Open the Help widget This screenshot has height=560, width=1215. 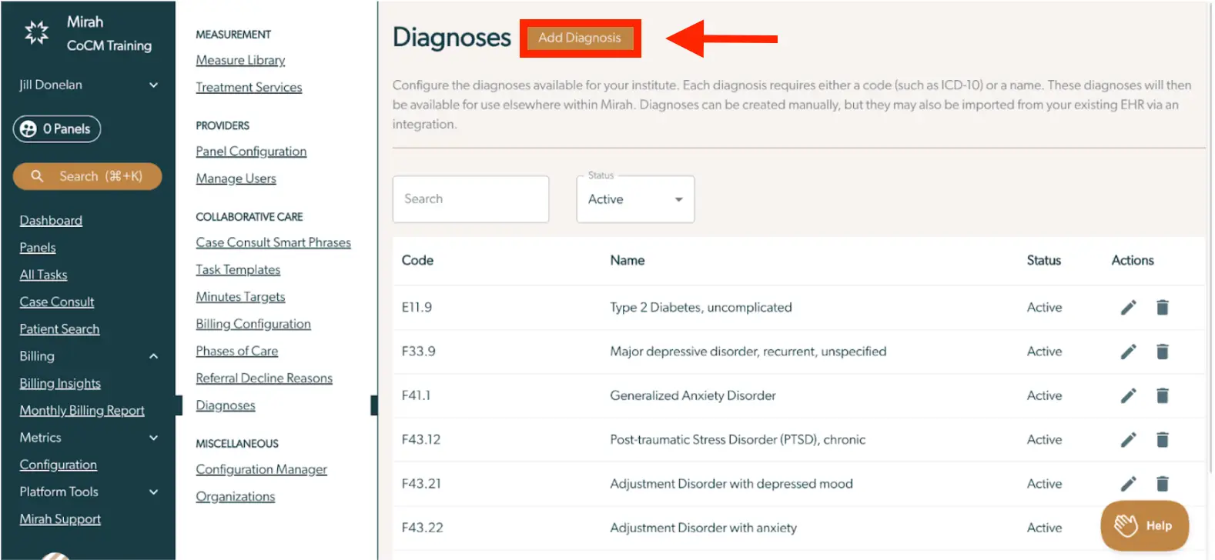pos(1145,525)
